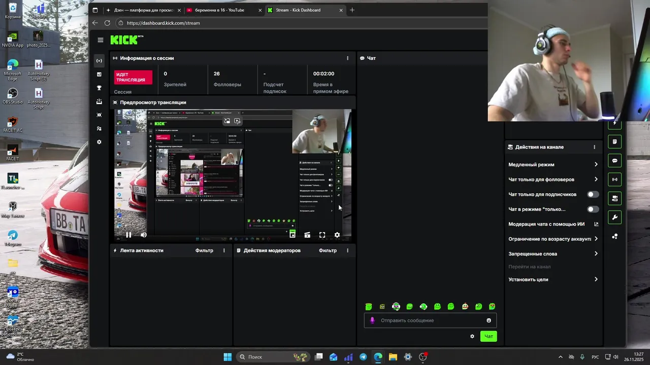Switch to the Дзен browser tab

(142, 10)
